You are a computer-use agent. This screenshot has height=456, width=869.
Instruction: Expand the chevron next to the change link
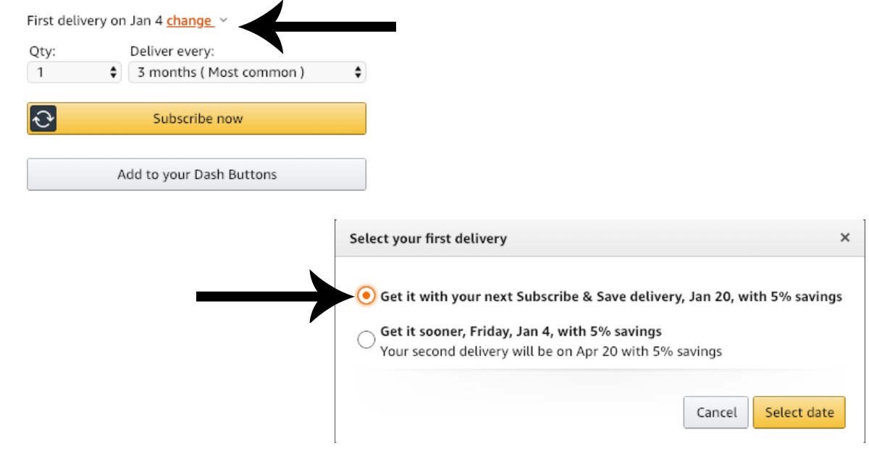pyautogui.click(x=223, y=21)
